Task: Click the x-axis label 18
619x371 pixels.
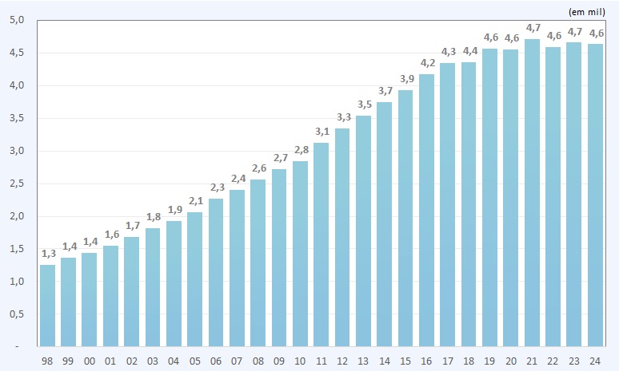Action: click(468, 361)
